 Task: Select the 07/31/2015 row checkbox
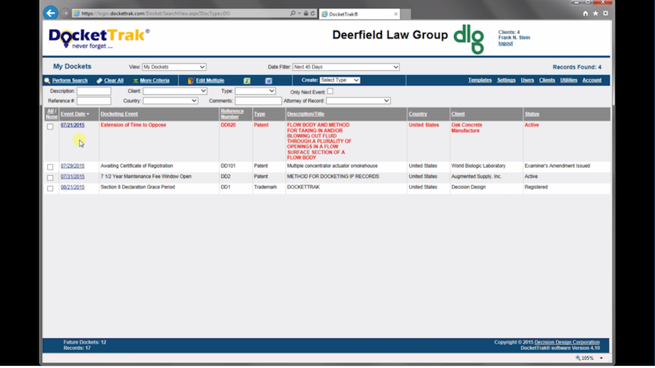point(50,178)
